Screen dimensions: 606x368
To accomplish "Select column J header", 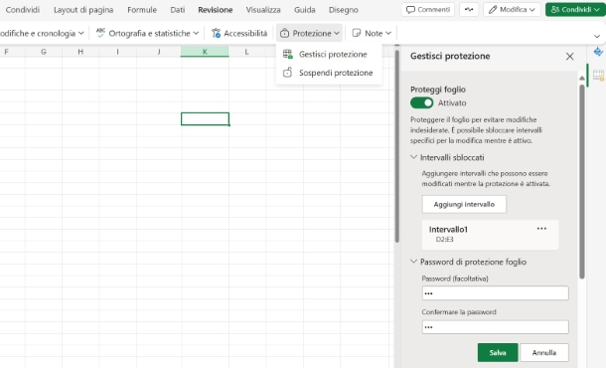I will pyautogui.click(x=159, y=52).
